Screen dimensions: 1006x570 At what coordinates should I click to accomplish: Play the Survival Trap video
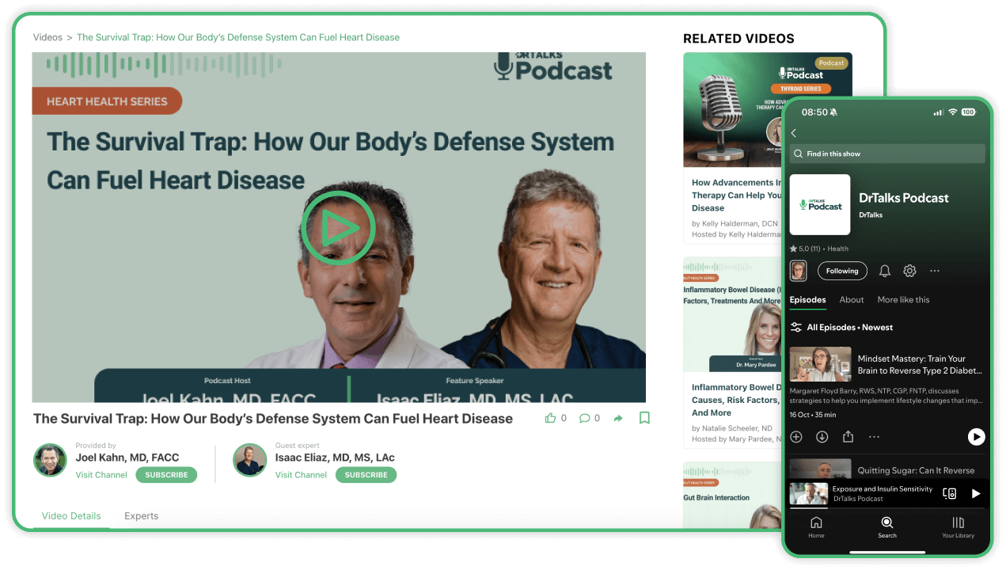(x=338, y=228)
